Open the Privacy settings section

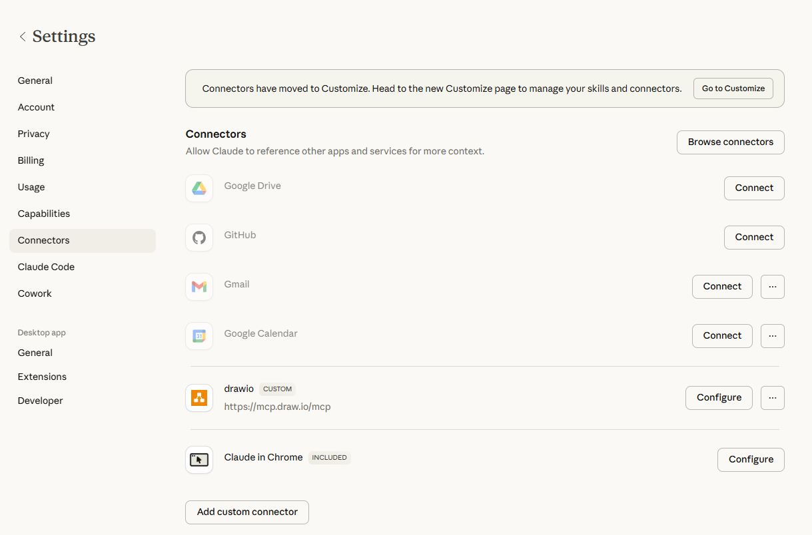[34, 134]
